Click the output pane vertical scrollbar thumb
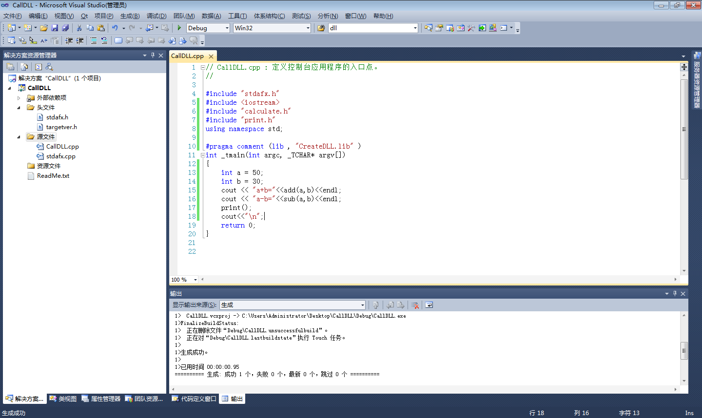Viewport: 702px width, 418px height. point(684,350)
